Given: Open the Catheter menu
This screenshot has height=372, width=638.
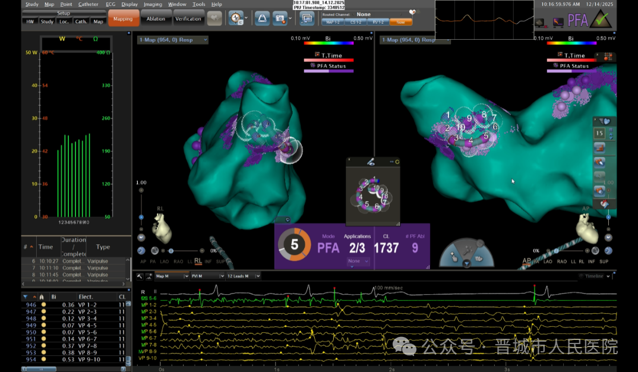Looking at the screenshot, I should 89,4.
